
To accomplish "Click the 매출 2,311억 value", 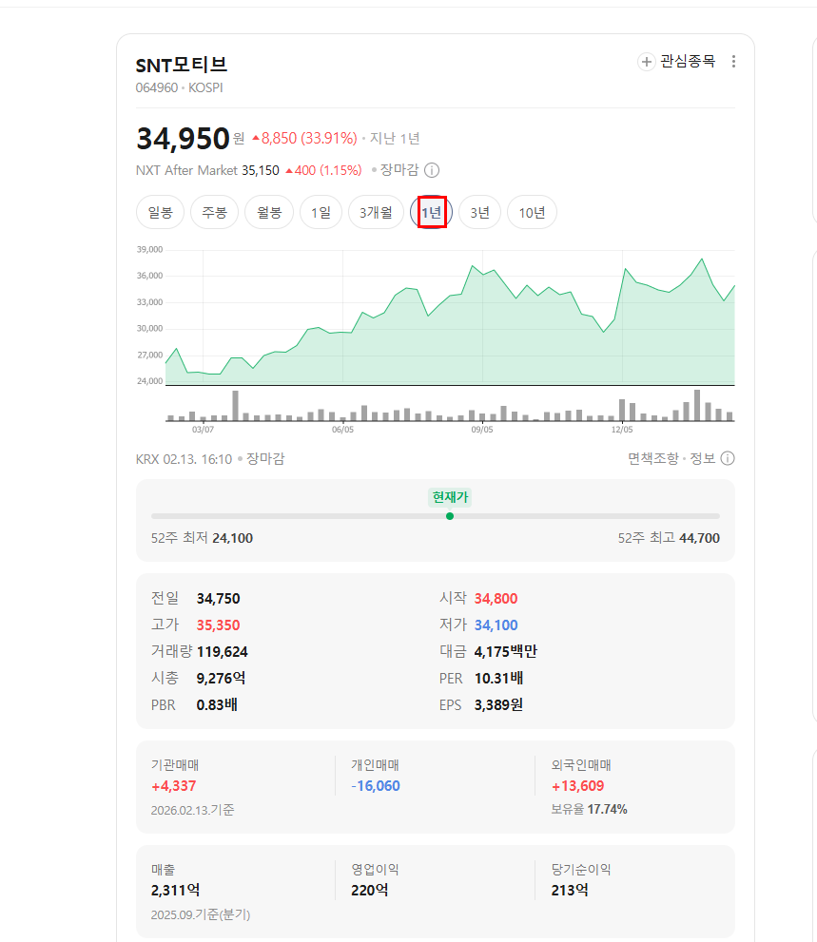I will 176,891.
